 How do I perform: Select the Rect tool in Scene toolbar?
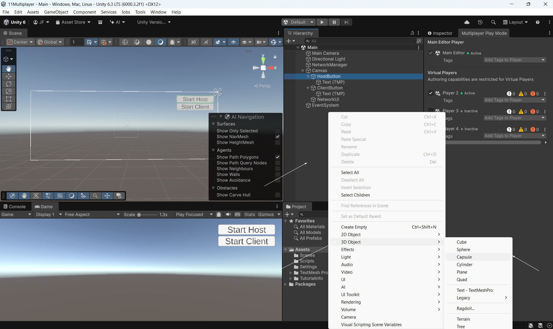click(x=9, y=99)
